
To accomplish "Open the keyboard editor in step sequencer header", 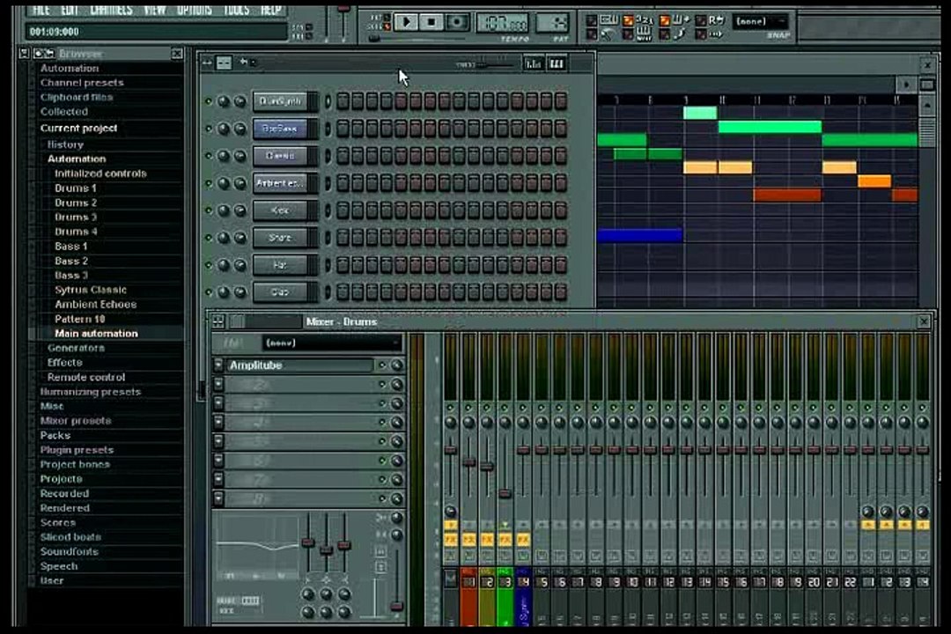I will (557, 63).
